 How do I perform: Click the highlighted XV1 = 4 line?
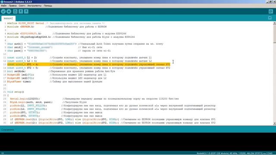[89, 65]
